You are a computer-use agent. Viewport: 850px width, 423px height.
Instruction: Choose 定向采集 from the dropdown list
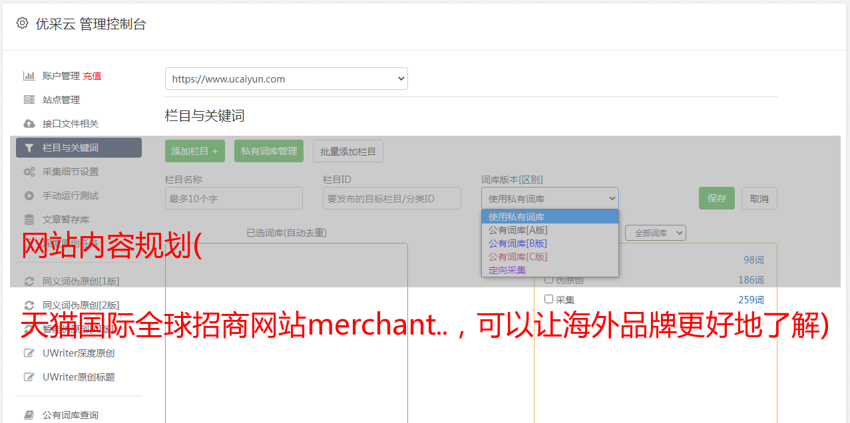coord(550,270)
